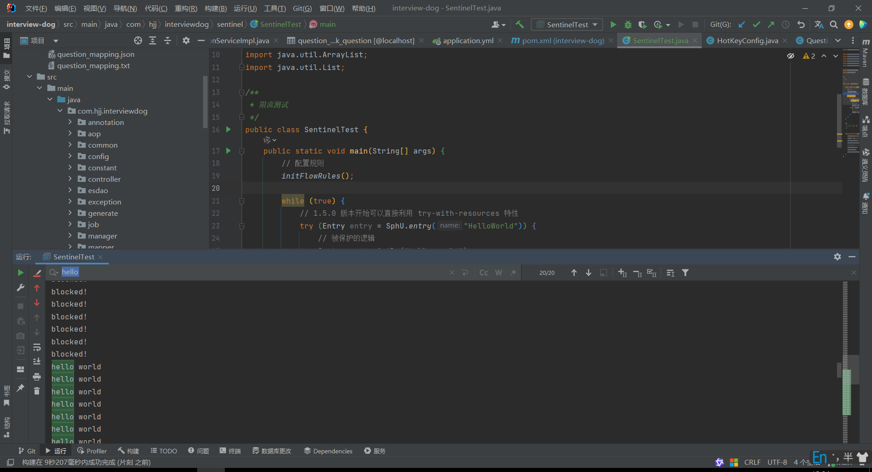The height and width of the screenshot is (472, 872).
Task: Open Run panel settings gear
Action: [x=837, y=257]
